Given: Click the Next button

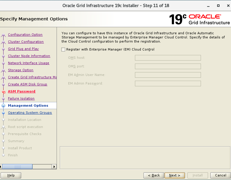Looking at the screenshot, I should coord(174,175).
